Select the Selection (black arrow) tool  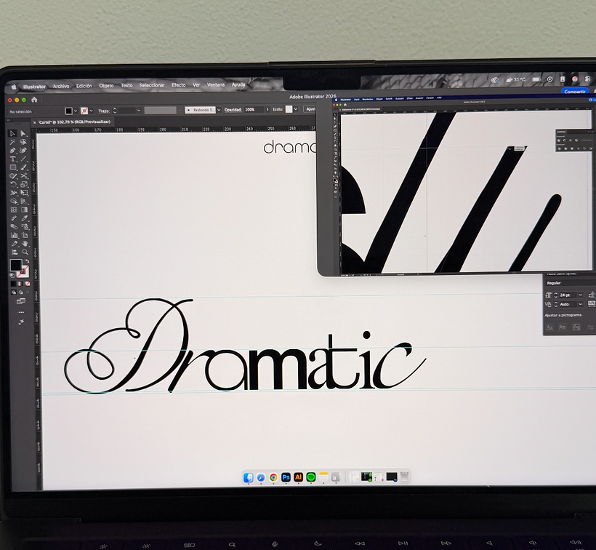[x=13, y=133]
